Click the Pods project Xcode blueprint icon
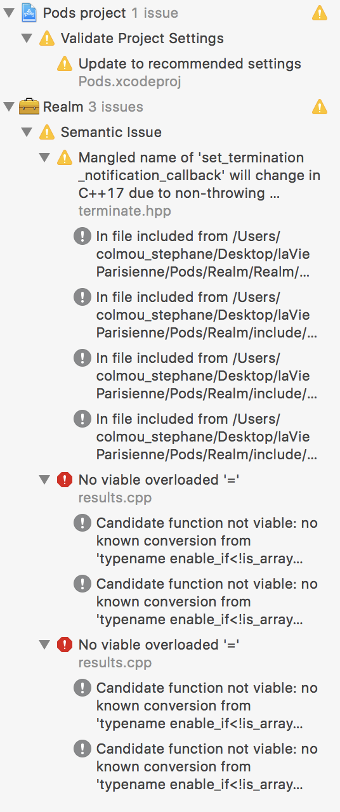 (x=29, y=13)
